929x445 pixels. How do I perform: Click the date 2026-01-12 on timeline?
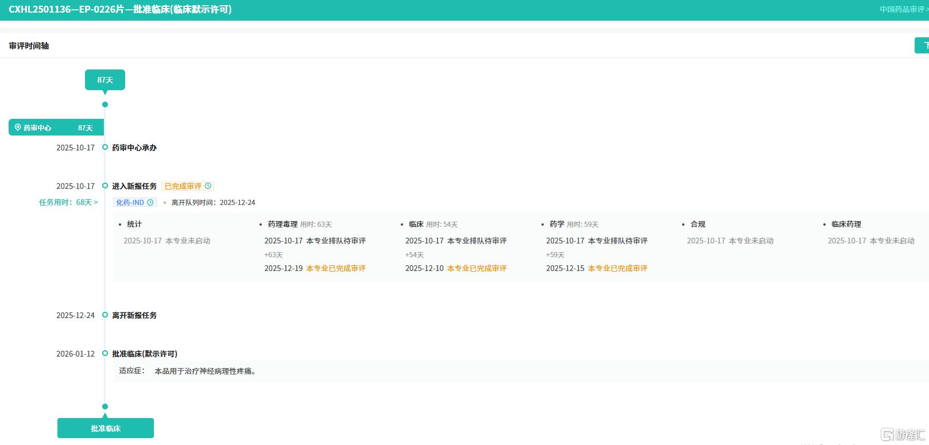[x=75, y=354]
